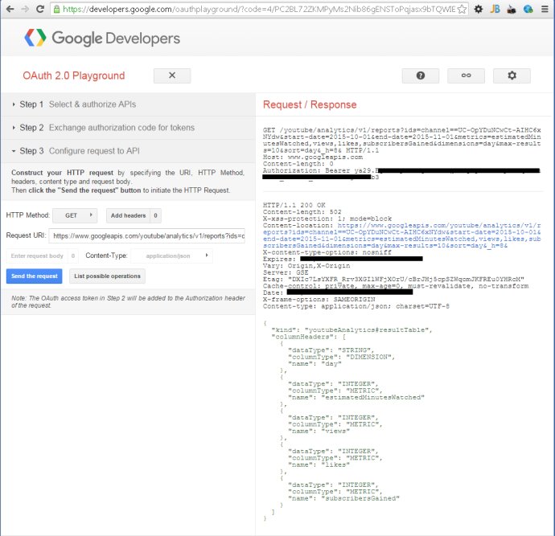
Task: Click the Google Developers logo
Action: coord(102,38)
